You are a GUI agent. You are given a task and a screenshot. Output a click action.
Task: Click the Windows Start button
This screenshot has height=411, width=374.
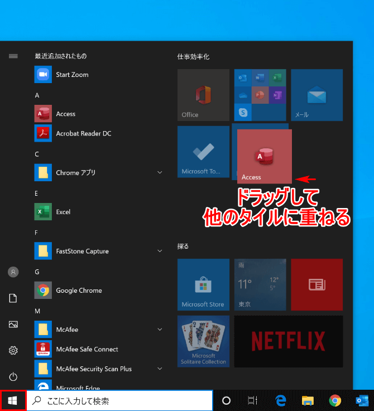pyautogui.click(x=13, y=400)
